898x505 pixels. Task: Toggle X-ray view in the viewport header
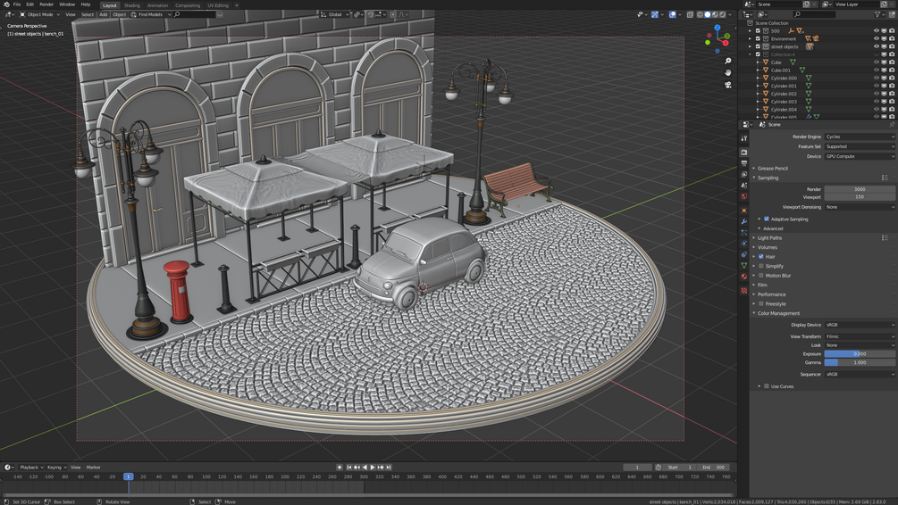[690, 14]
